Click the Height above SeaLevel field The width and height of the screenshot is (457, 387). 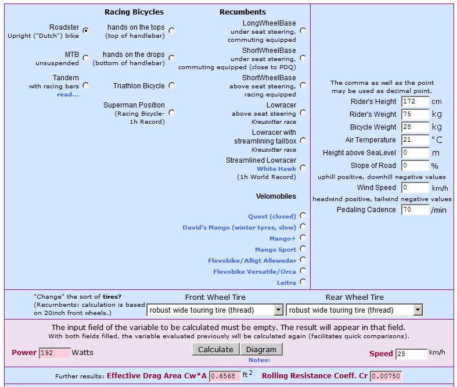415,153
